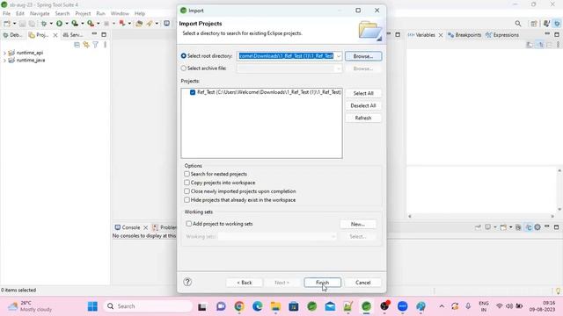Check Hide projects that already exist
Screen dimensions: 563x316
[186, 200]
